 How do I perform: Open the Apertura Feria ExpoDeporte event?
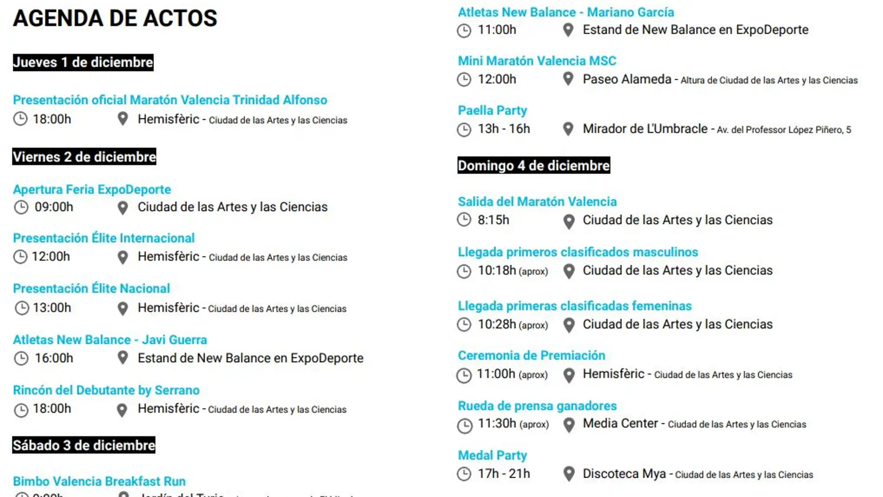click(92, 190)
